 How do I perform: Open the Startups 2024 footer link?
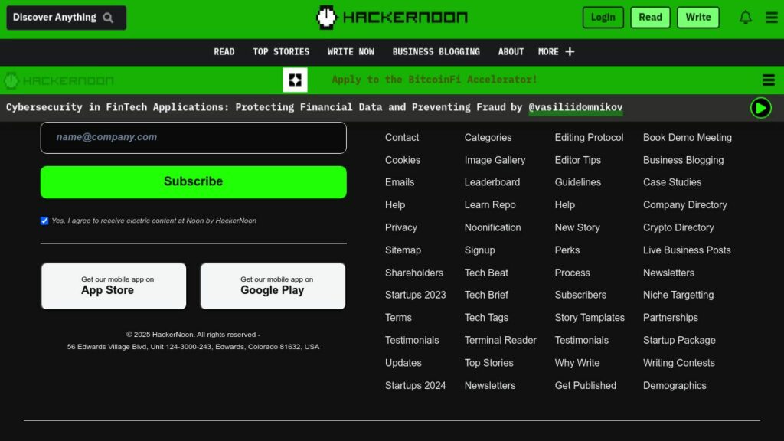click(x=415, y=386)
